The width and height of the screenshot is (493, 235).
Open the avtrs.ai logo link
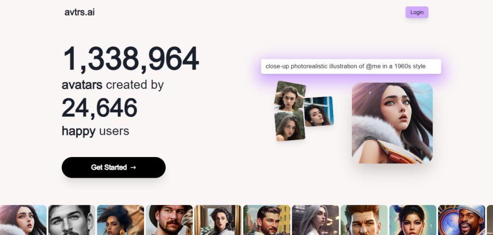(x=79, y=12)
